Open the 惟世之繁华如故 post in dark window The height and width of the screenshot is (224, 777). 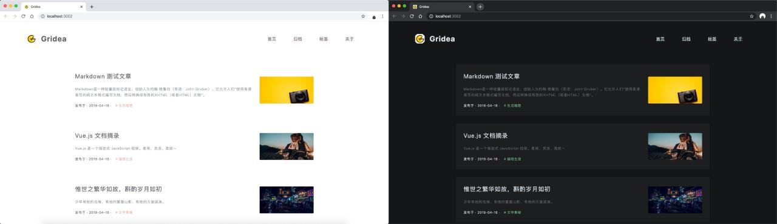(x=507, y=189)
